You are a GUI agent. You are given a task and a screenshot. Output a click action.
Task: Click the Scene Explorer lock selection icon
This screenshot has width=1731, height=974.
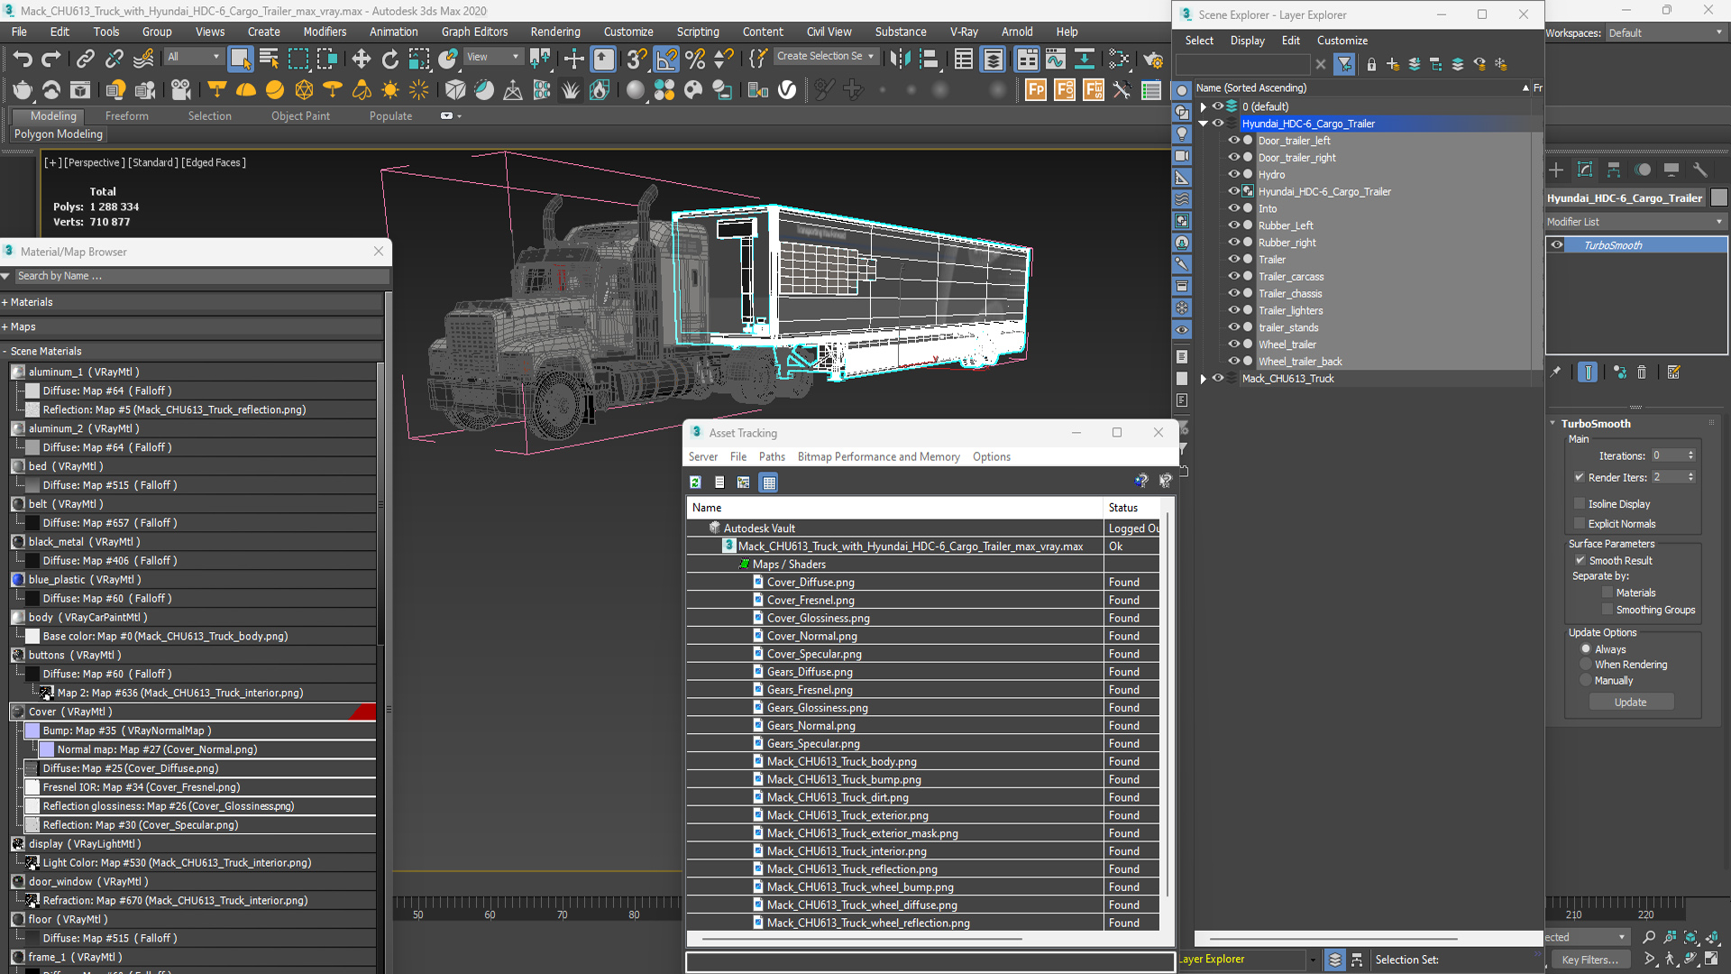point(1371,64)
